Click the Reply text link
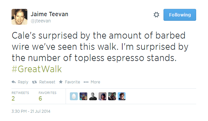 (23, 82)
